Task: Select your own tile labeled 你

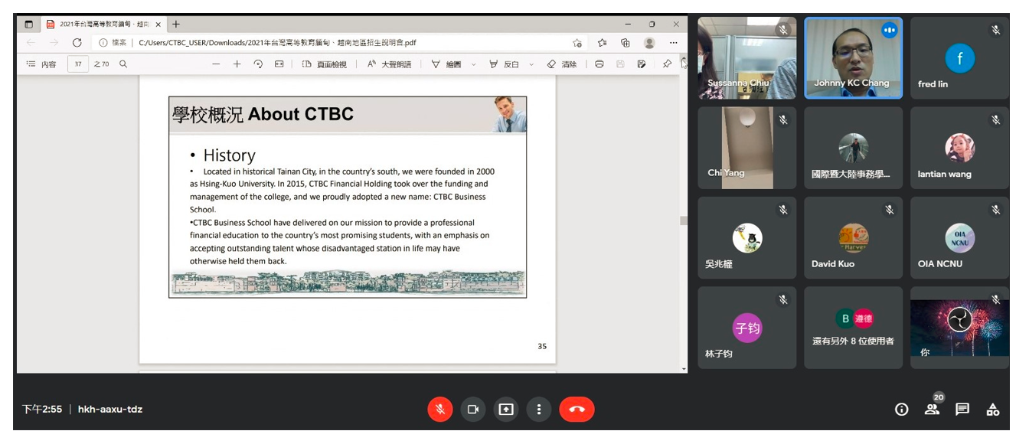Action: coord(959,328)
